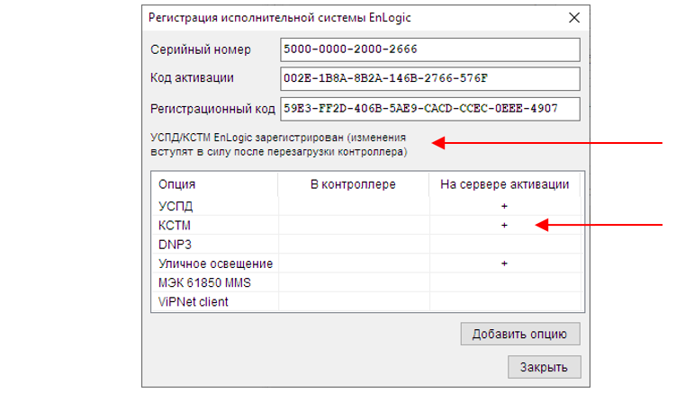Click the dialog title bar text

pyautogui.click(x=280, y=18)
